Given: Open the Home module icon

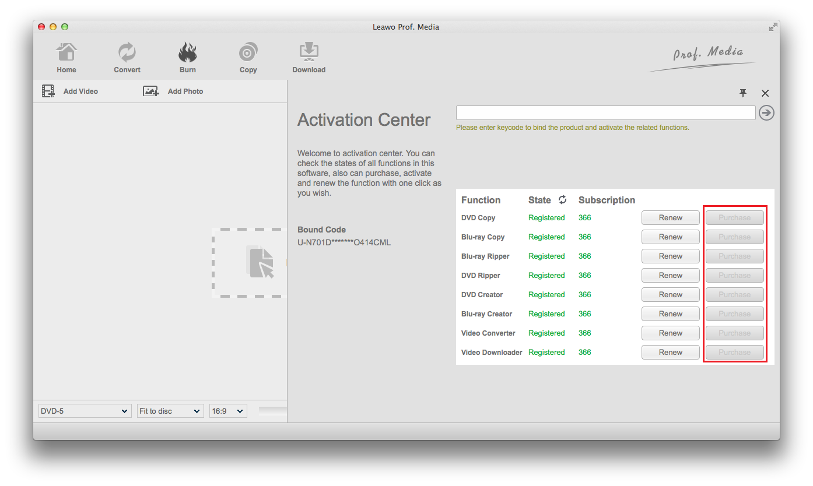Looking at the screenshot, I should pyautogui.click(x=66, y=52).
